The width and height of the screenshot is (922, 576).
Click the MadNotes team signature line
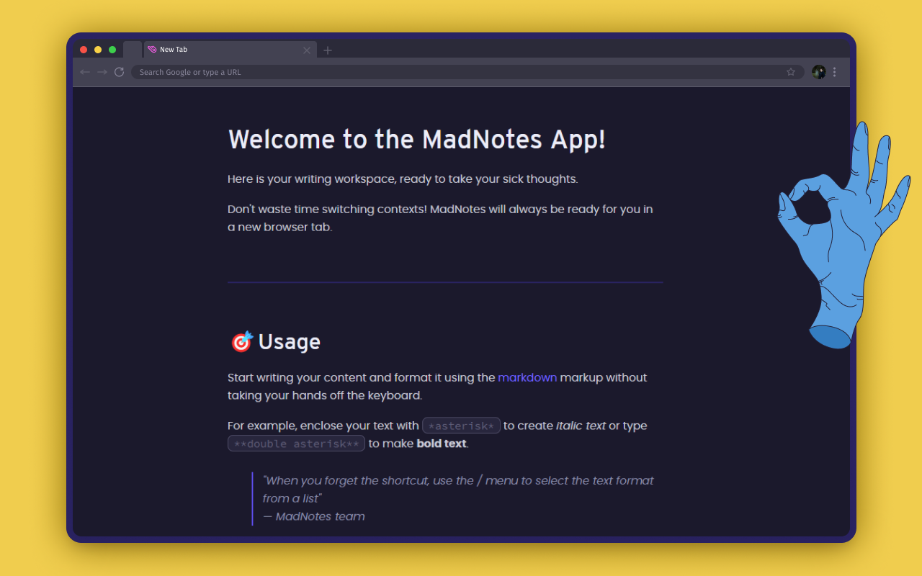pyautogui.click(x=314, y=516)
